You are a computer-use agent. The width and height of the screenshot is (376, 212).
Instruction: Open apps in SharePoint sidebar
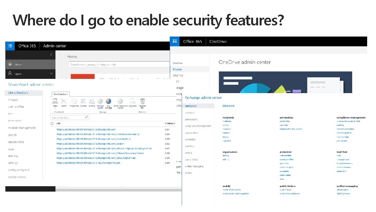11,149
